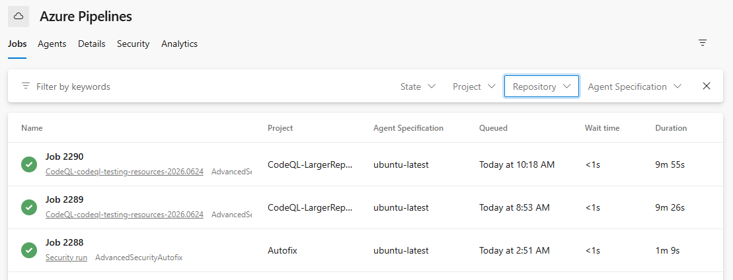This screenshot has width=733, height=280.
Task: Click the Name column header
Action: point(32,127)
